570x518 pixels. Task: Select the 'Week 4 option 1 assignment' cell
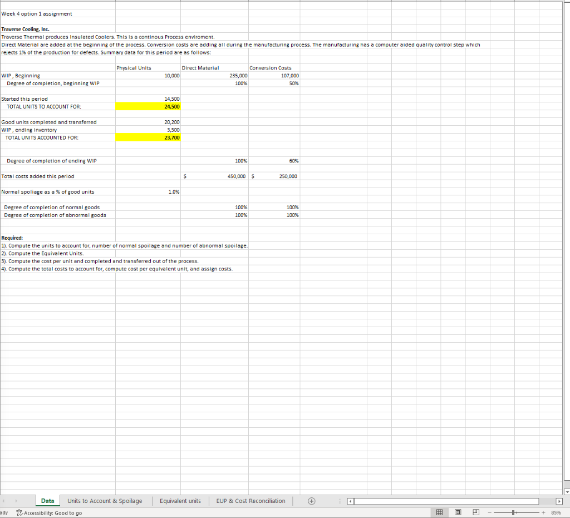point(58,14)
